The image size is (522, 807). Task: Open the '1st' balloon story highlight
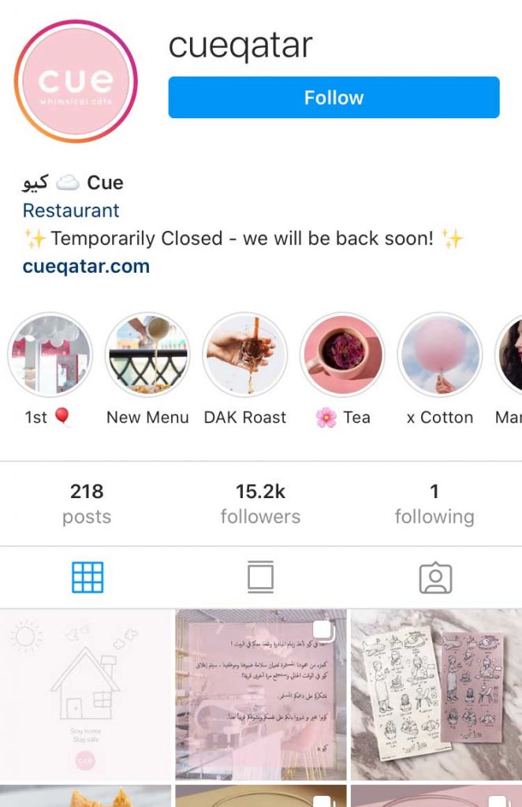coord(50,355)
